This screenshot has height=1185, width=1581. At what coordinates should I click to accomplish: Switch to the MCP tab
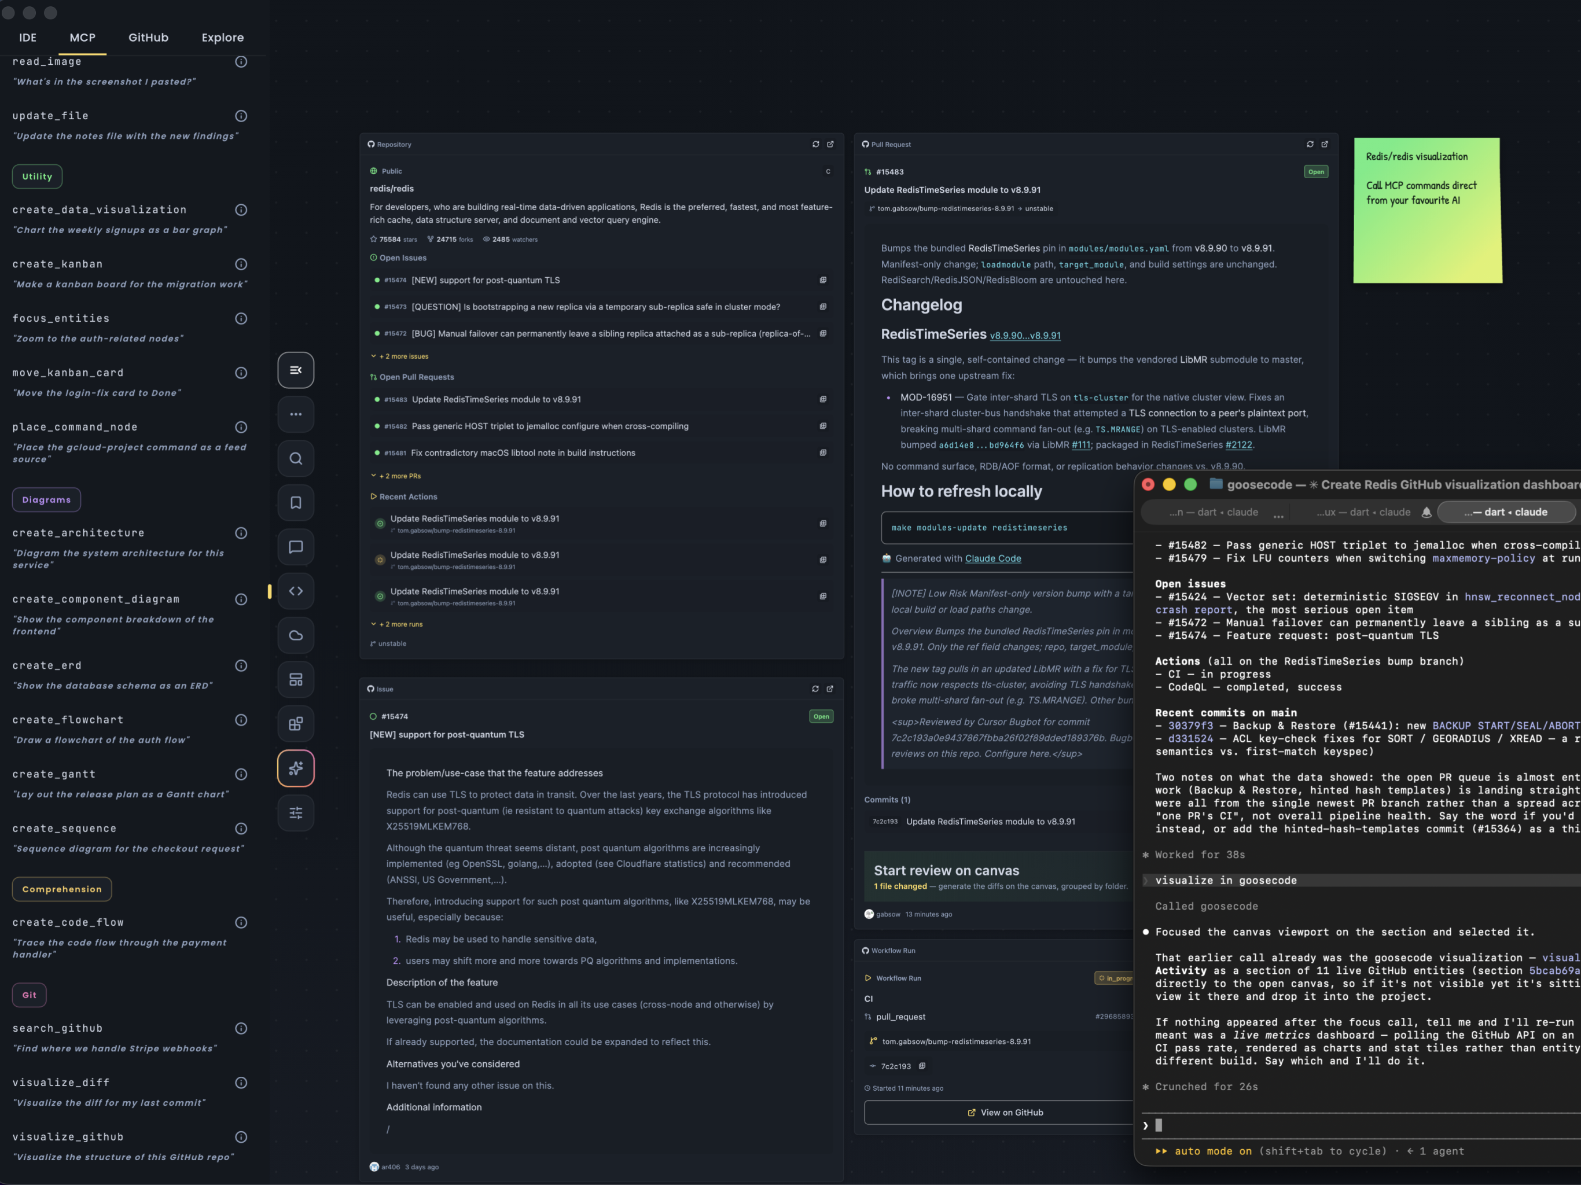(82, 37)
